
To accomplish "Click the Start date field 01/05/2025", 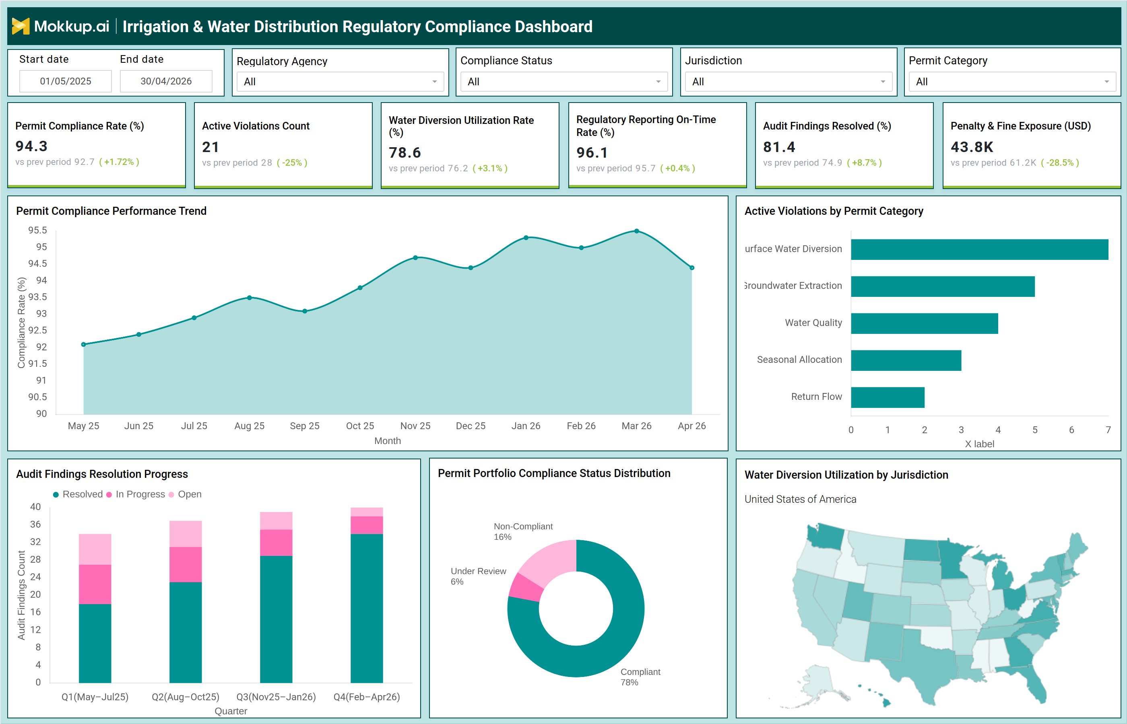I will point(65,81).
